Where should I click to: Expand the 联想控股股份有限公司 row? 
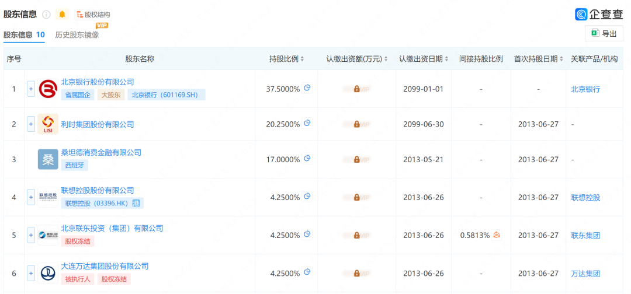[x=31, y=197]
